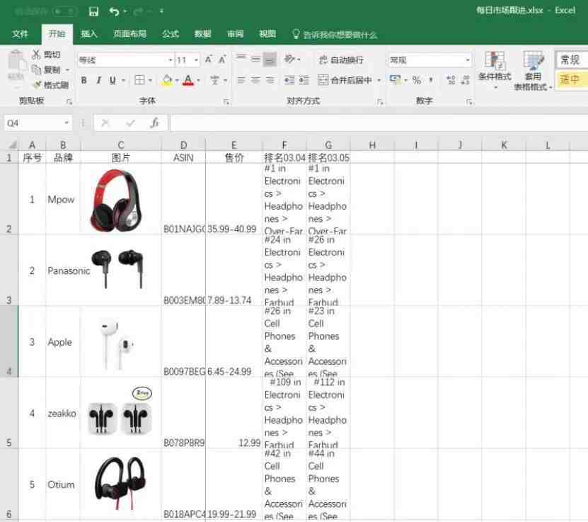Align text left icon
The image size is (588, 522).
(241, 80)
